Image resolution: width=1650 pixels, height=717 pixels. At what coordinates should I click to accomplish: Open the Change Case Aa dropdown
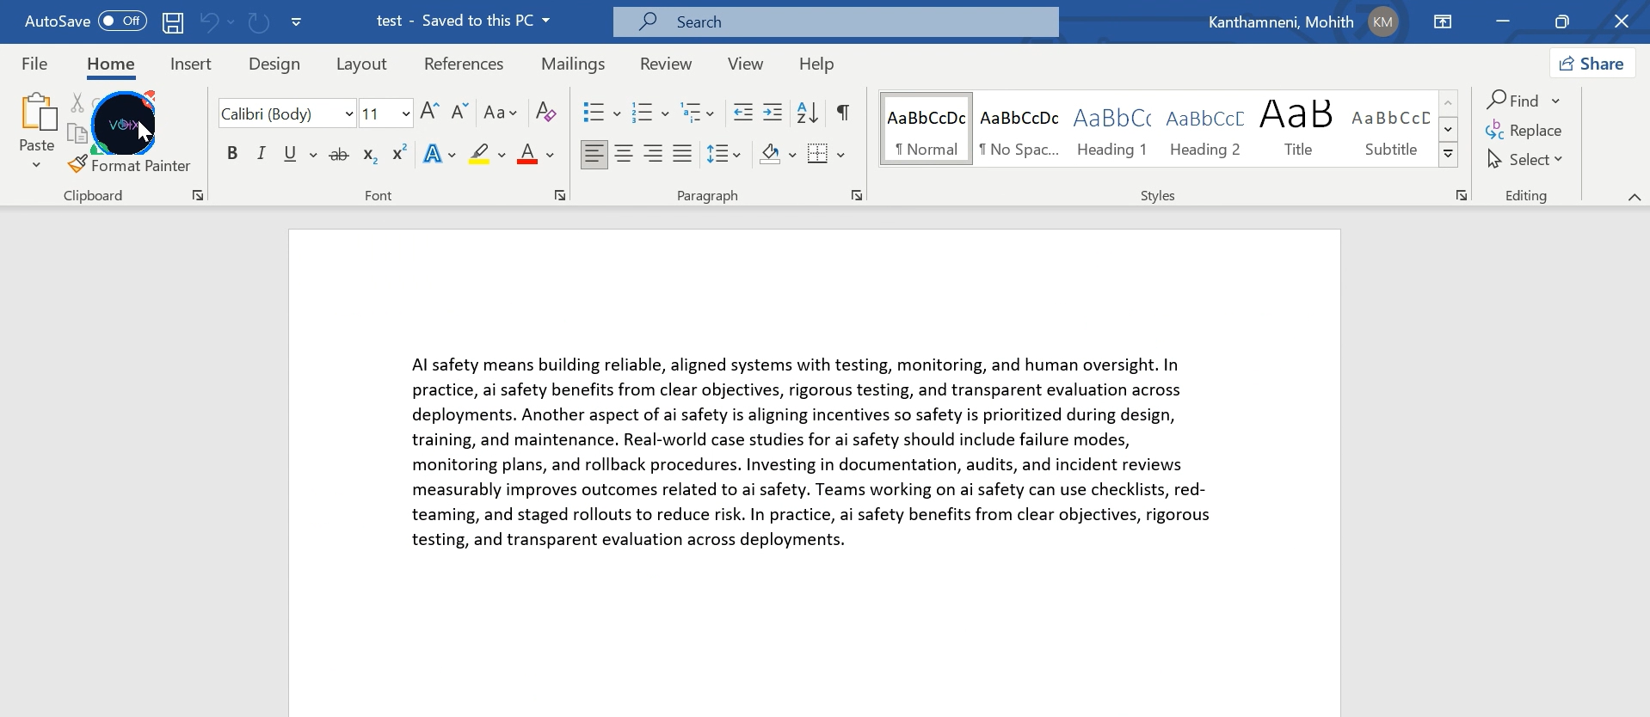click(501, 113)
